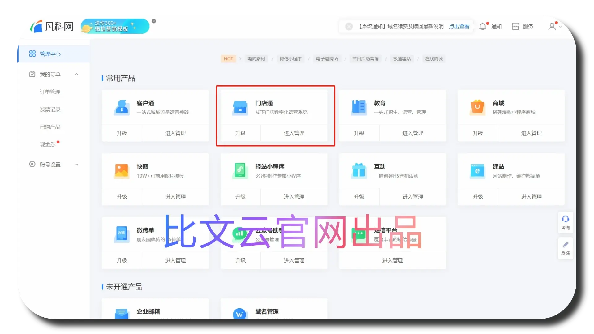Click 进入管理 on the 客户通 card

tap(175, 133)
